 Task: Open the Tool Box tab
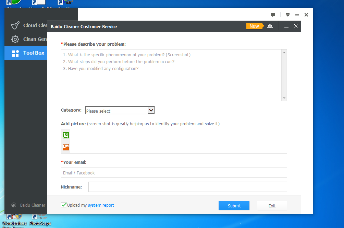point(26,53)
